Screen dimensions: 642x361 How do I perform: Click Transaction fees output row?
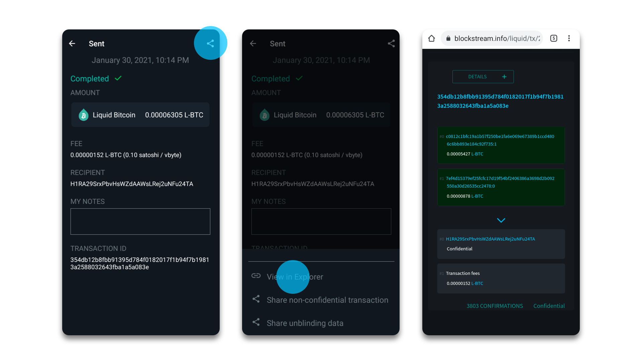[501, 278]
